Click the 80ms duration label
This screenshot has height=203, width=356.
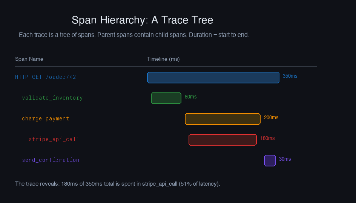coord(191,97)
